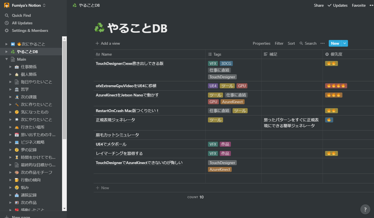Expand the 次にやること page toggle
The width and height of the screenshot is (374, 218).
pyautogui.click(x=7, y=44)
